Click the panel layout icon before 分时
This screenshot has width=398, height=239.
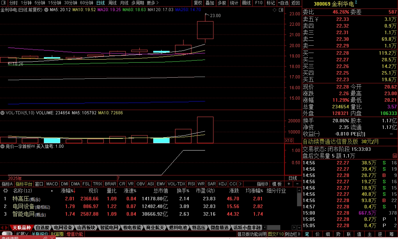point(3,3)
